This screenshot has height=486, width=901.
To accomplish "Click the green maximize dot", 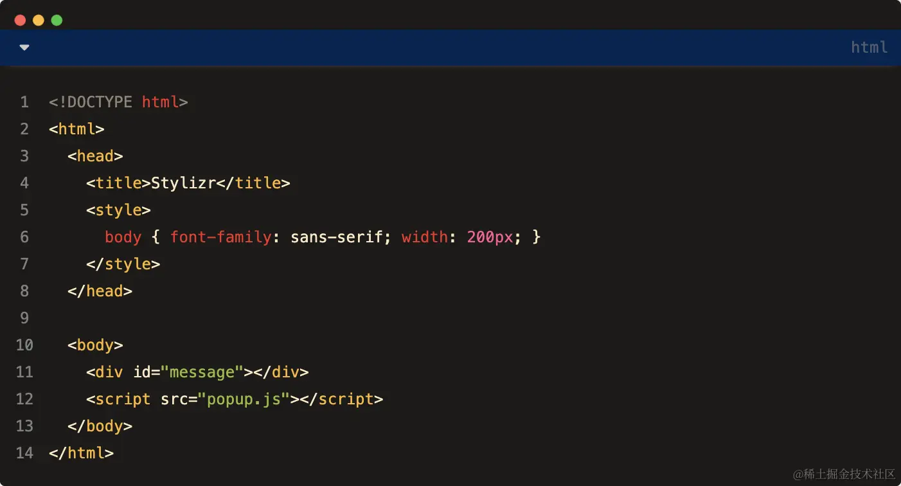I will (x=57, y=20).
